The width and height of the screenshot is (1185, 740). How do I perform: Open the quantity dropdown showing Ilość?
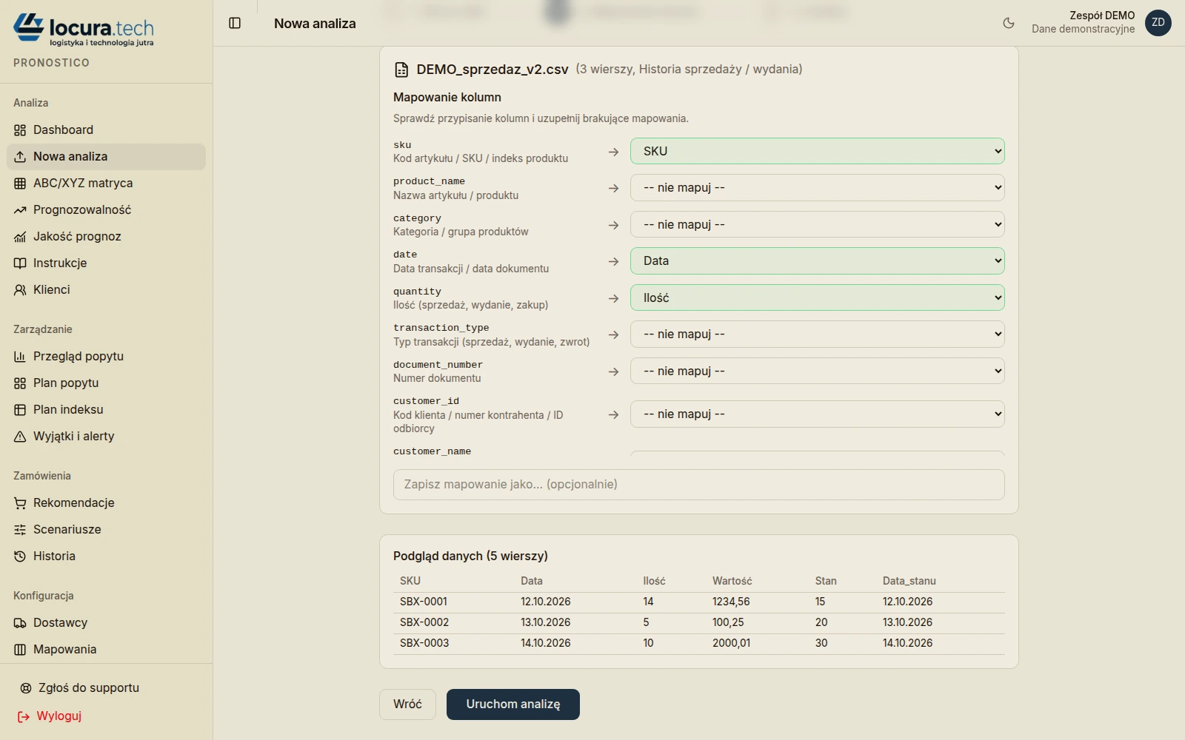click(817, 297)
